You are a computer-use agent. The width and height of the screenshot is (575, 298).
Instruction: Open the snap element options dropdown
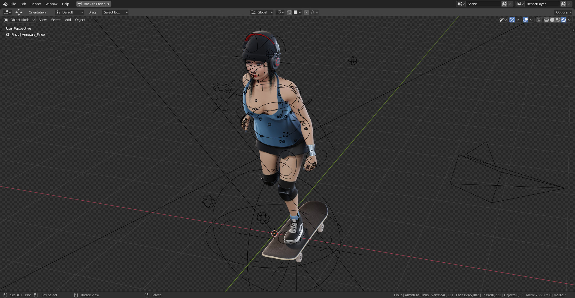coord(297,12)
